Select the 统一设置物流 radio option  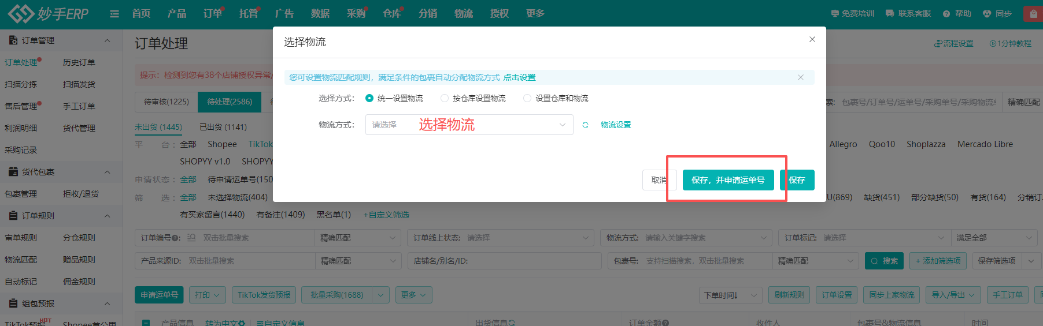click(x=369, y=99)
